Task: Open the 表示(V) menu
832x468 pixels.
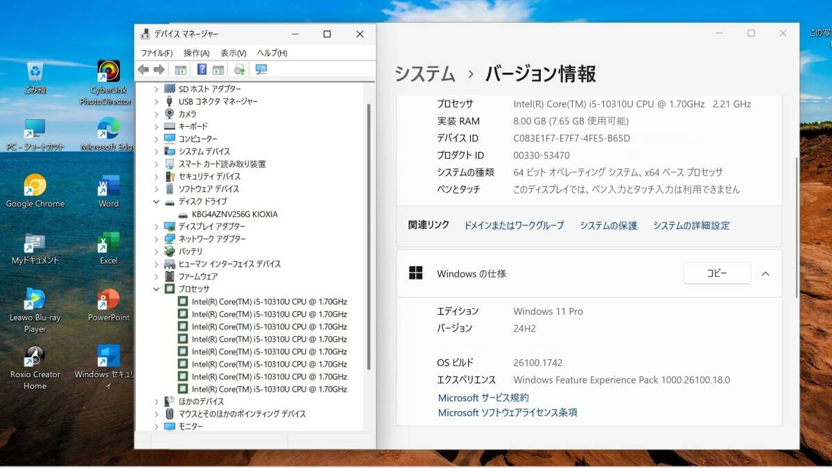Action: [233, 53]
